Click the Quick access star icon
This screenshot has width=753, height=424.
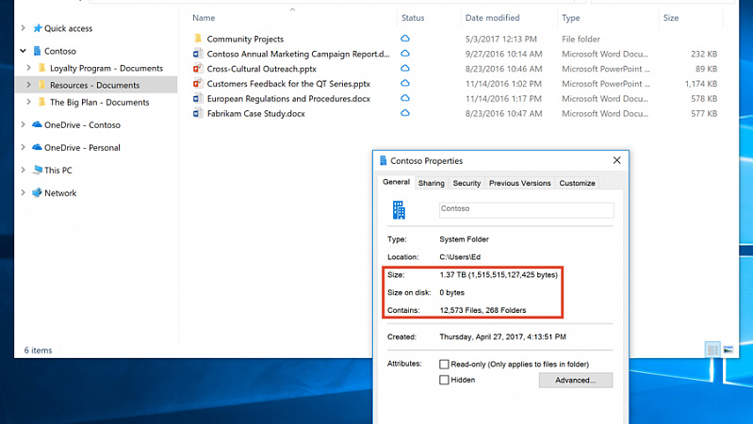coord(38,28)
